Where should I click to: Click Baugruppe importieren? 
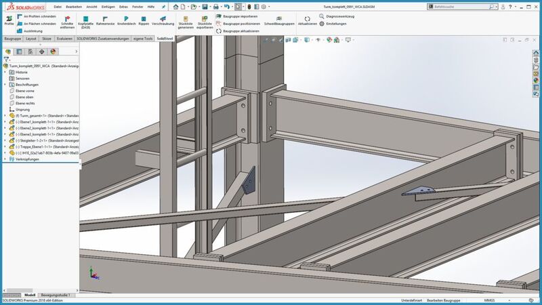click(x=236, y=16)
